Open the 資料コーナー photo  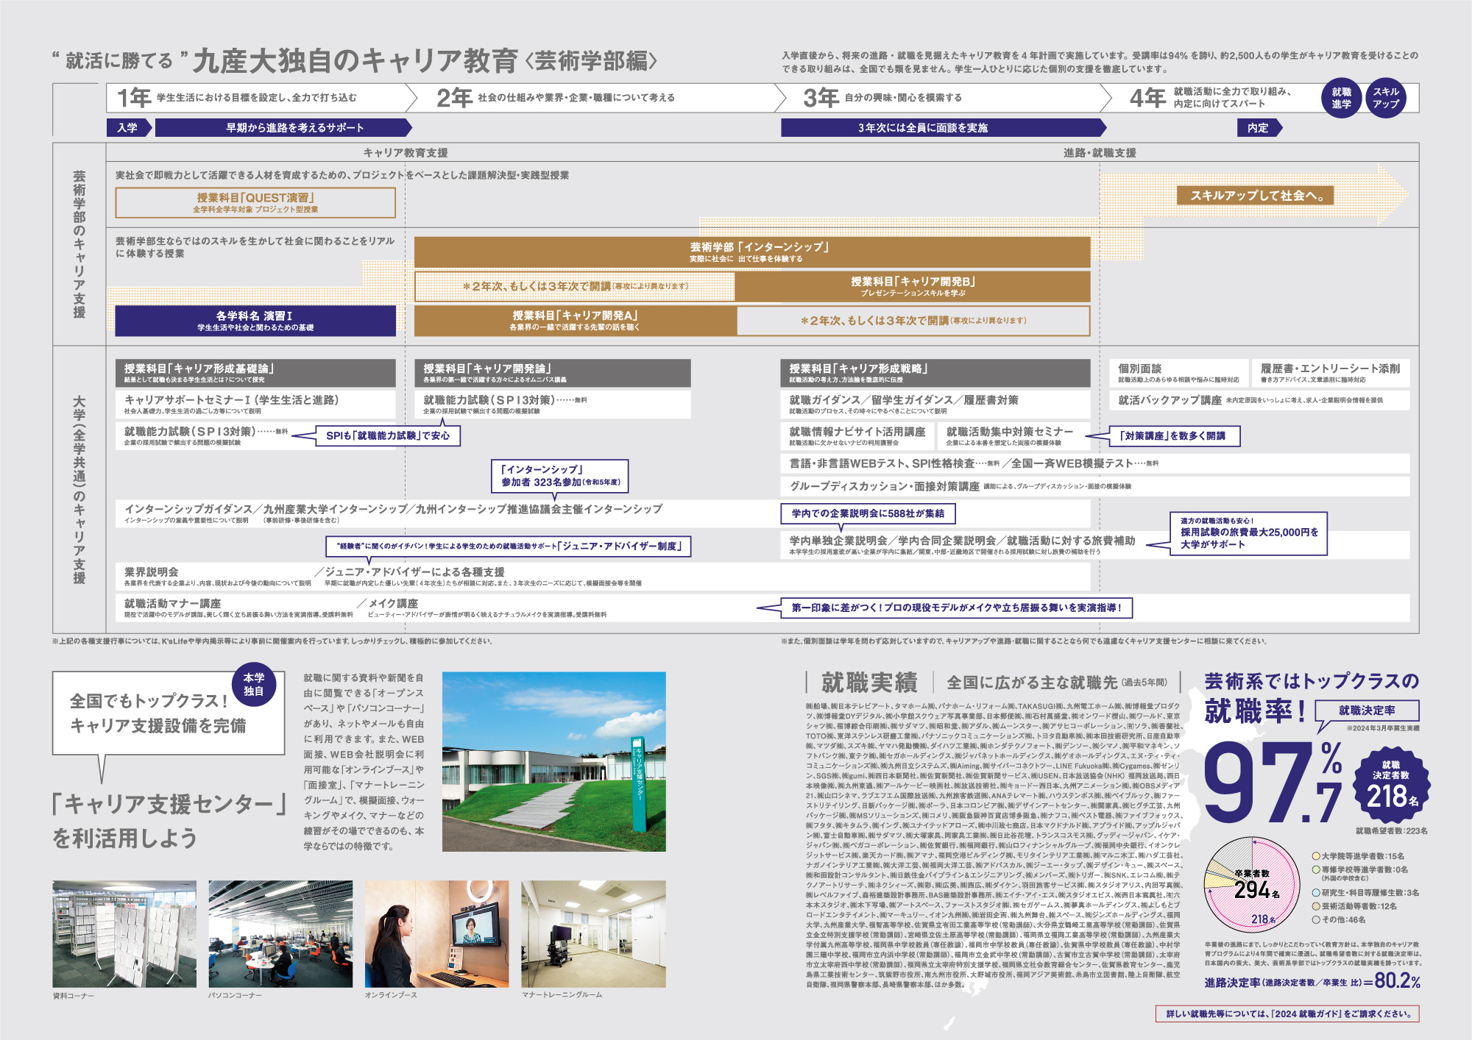pyautogui.click(x=124, y=933)
